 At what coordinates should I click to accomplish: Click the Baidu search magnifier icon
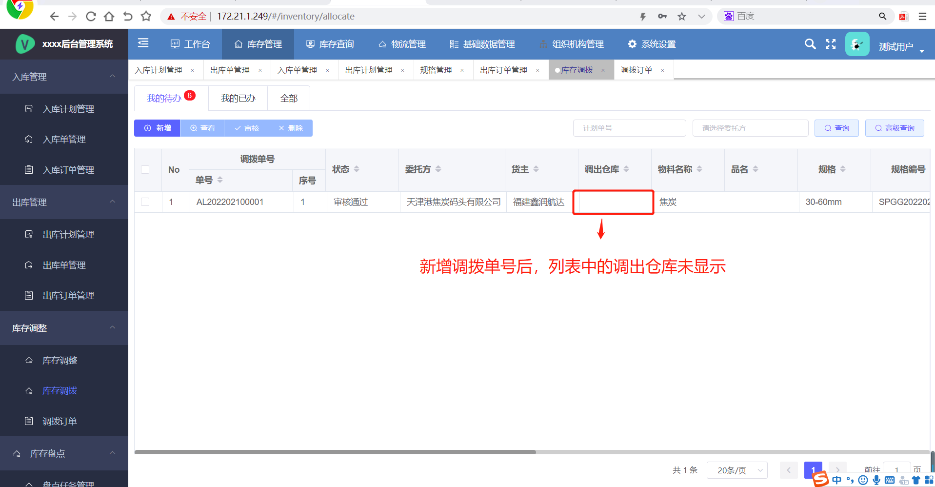(882, 16)
